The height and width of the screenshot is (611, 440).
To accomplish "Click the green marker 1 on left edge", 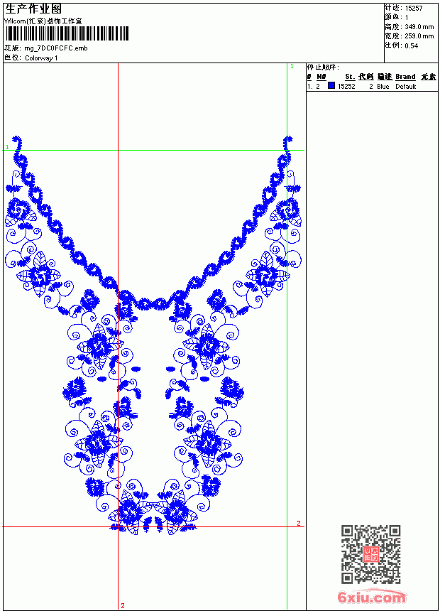I will 7,147.
